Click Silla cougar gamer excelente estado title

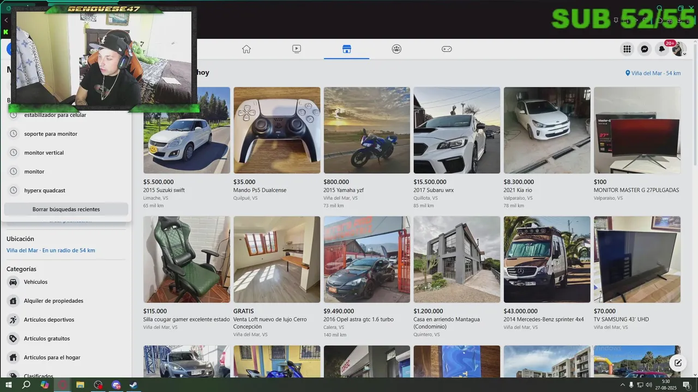(186, 320)
